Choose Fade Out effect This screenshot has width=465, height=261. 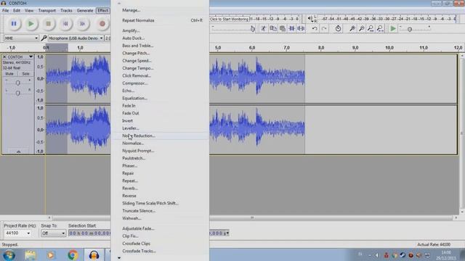[160, 113]
